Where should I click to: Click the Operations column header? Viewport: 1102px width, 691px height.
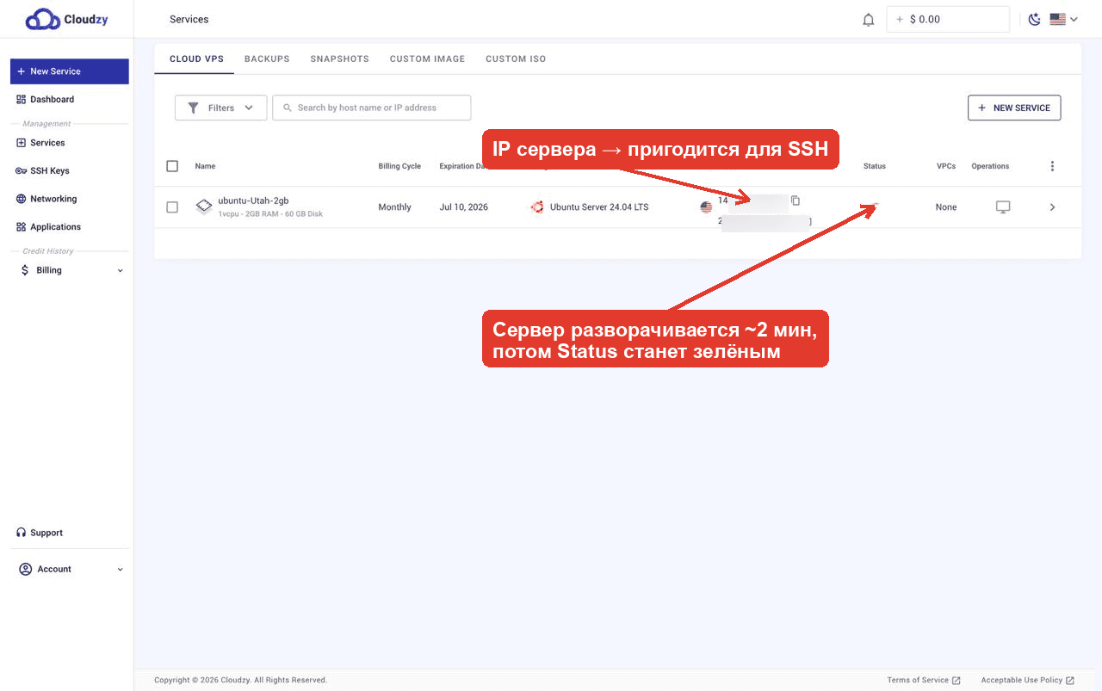(x=990, y=166)
